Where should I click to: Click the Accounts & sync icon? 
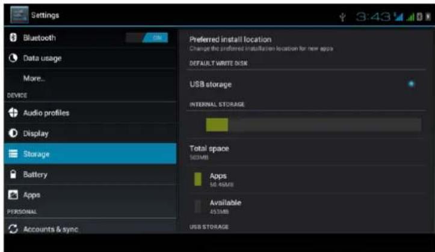click(x=13, y=229)
